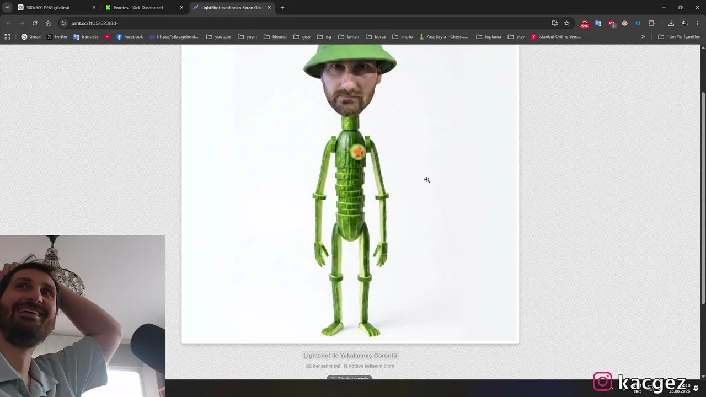This screenshot has width=706, height=397.
Task: Open the translate bookmark
Action: [86, 37]
